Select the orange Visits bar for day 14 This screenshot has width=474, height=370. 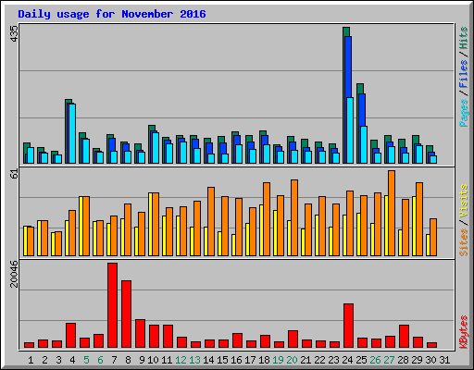pos(211,221)
